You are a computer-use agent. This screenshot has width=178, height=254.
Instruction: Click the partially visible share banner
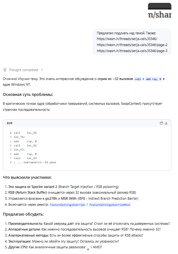click(160, 11)
